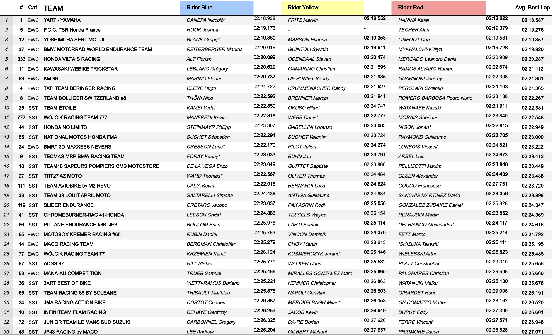The height and width of the screenshot is (335, 553).
Task: Click GUINTOLI Sylvain's rider cell
Action: 308,50
